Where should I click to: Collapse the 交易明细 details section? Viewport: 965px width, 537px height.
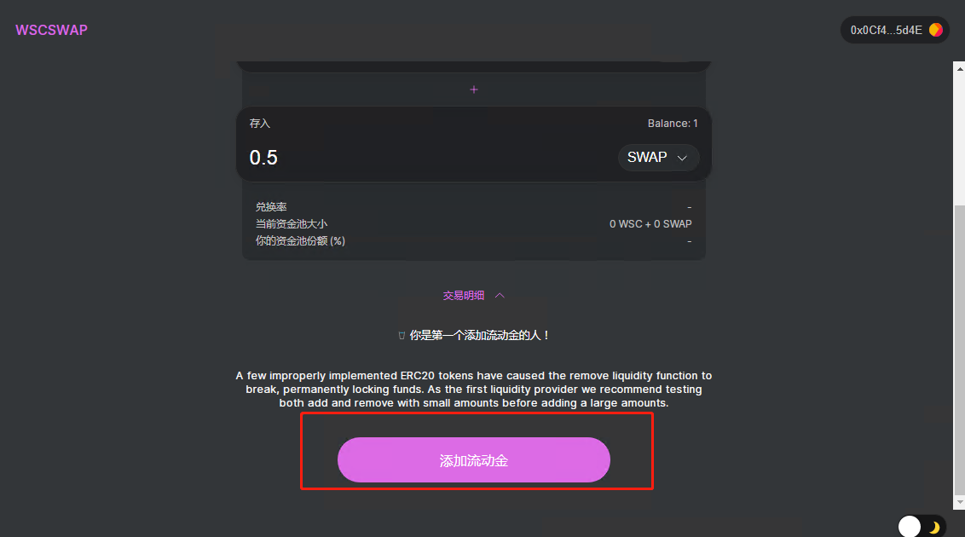[x=473, y=296]
